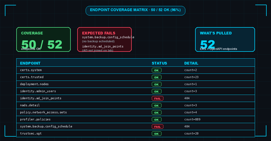This screenshot has width=271, height=141.
Task: Select the nads.detail endpoint row
Action: (x=136, y=105)
